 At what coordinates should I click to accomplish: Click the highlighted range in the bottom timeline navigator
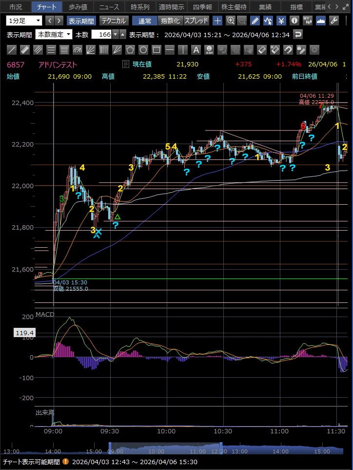166,449
